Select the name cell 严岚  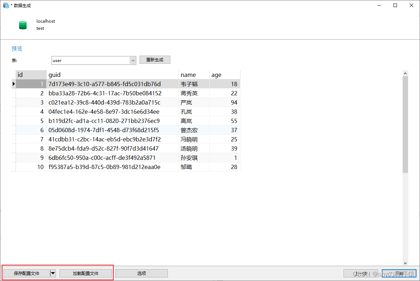[x=194, y=102]
